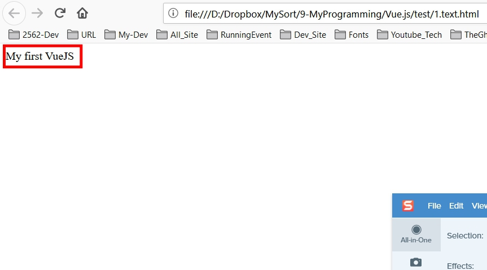Open the Youtube_Tech bookmark folder
The width and height of the screenshot is (487, 270).
pos(409,35)
